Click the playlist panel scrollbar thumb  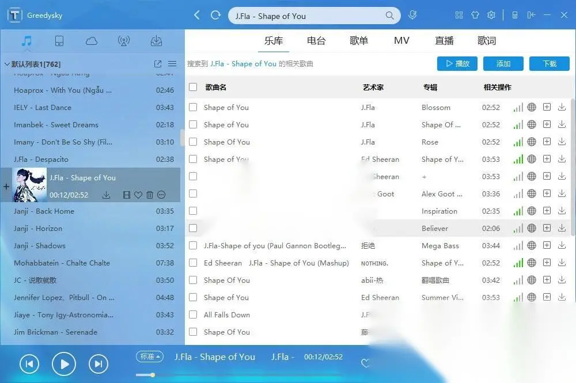tap(182, 138)
